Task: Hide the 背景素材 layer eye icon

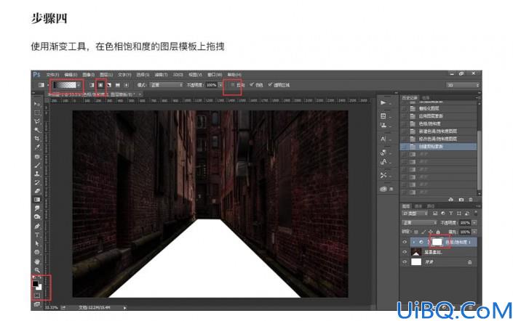Action: [405, 252]
